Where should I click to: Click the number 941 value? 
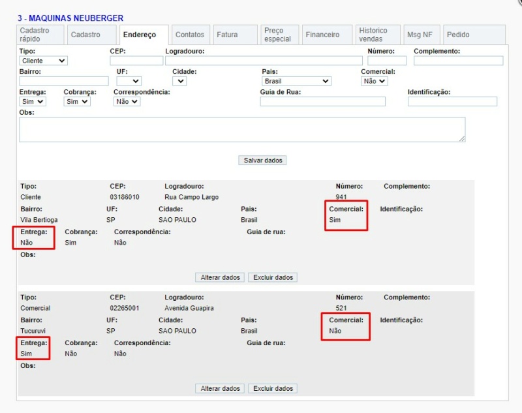[x=341, y=197]
